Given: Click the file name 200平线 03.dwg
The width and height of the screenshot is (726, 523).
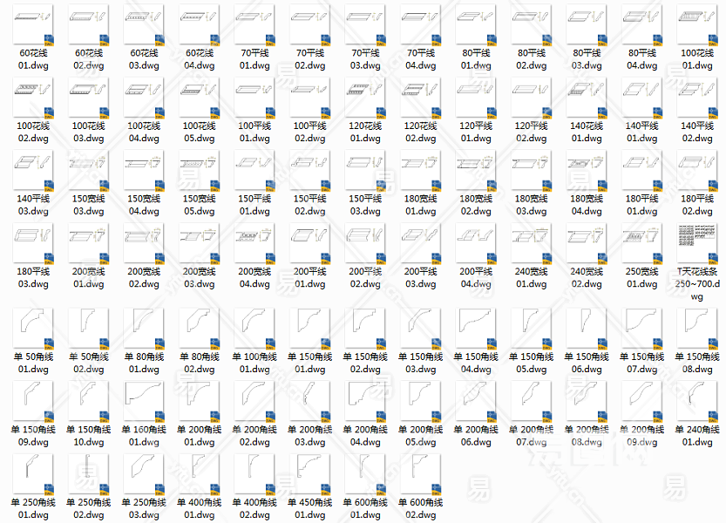Looking at the screenshot, I should click(421, 277).
